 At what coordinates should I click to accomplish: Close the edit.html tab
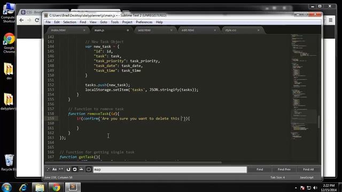215,30
